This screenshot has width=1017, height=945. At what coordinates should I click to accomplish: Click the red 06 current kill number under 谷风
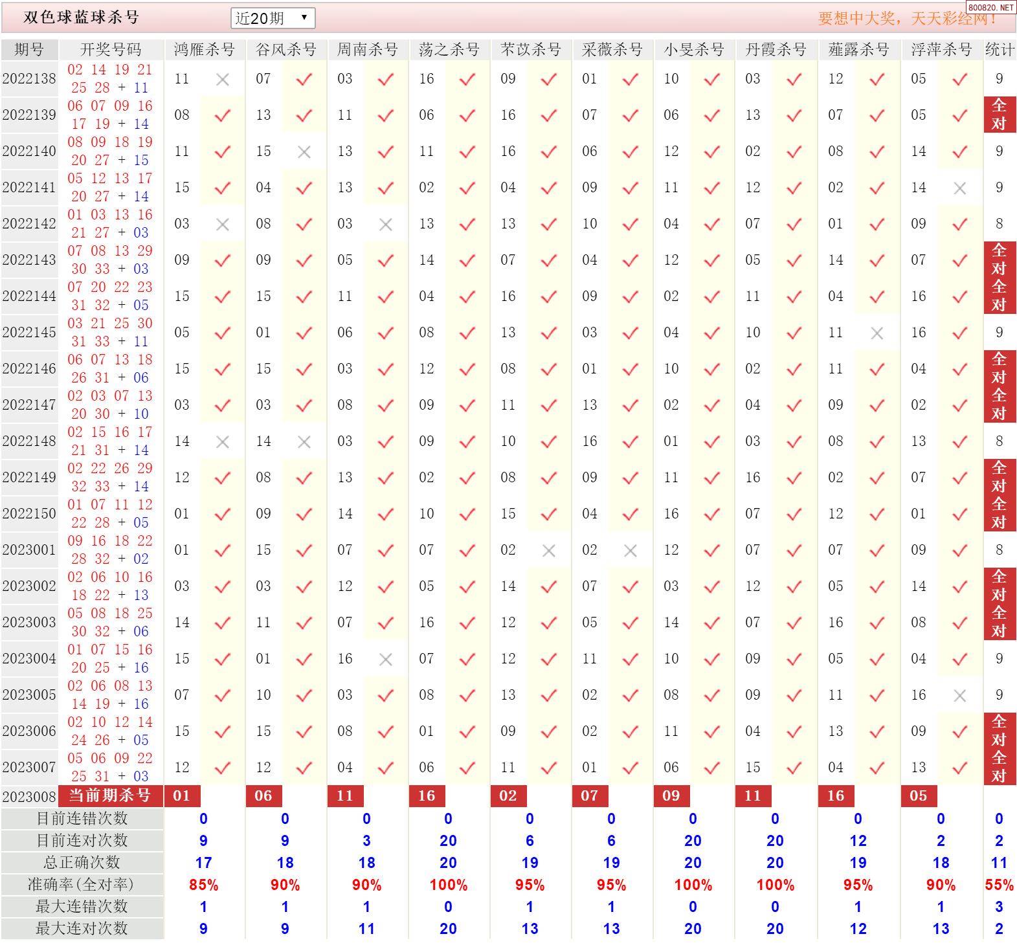263,796
